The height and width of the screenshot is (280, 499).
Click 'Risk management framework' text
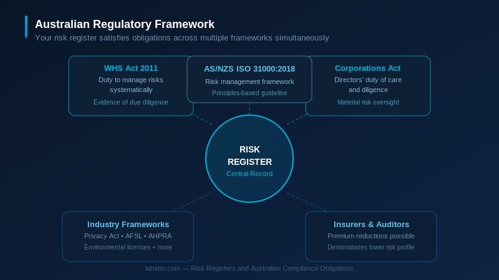pos(249,82)
